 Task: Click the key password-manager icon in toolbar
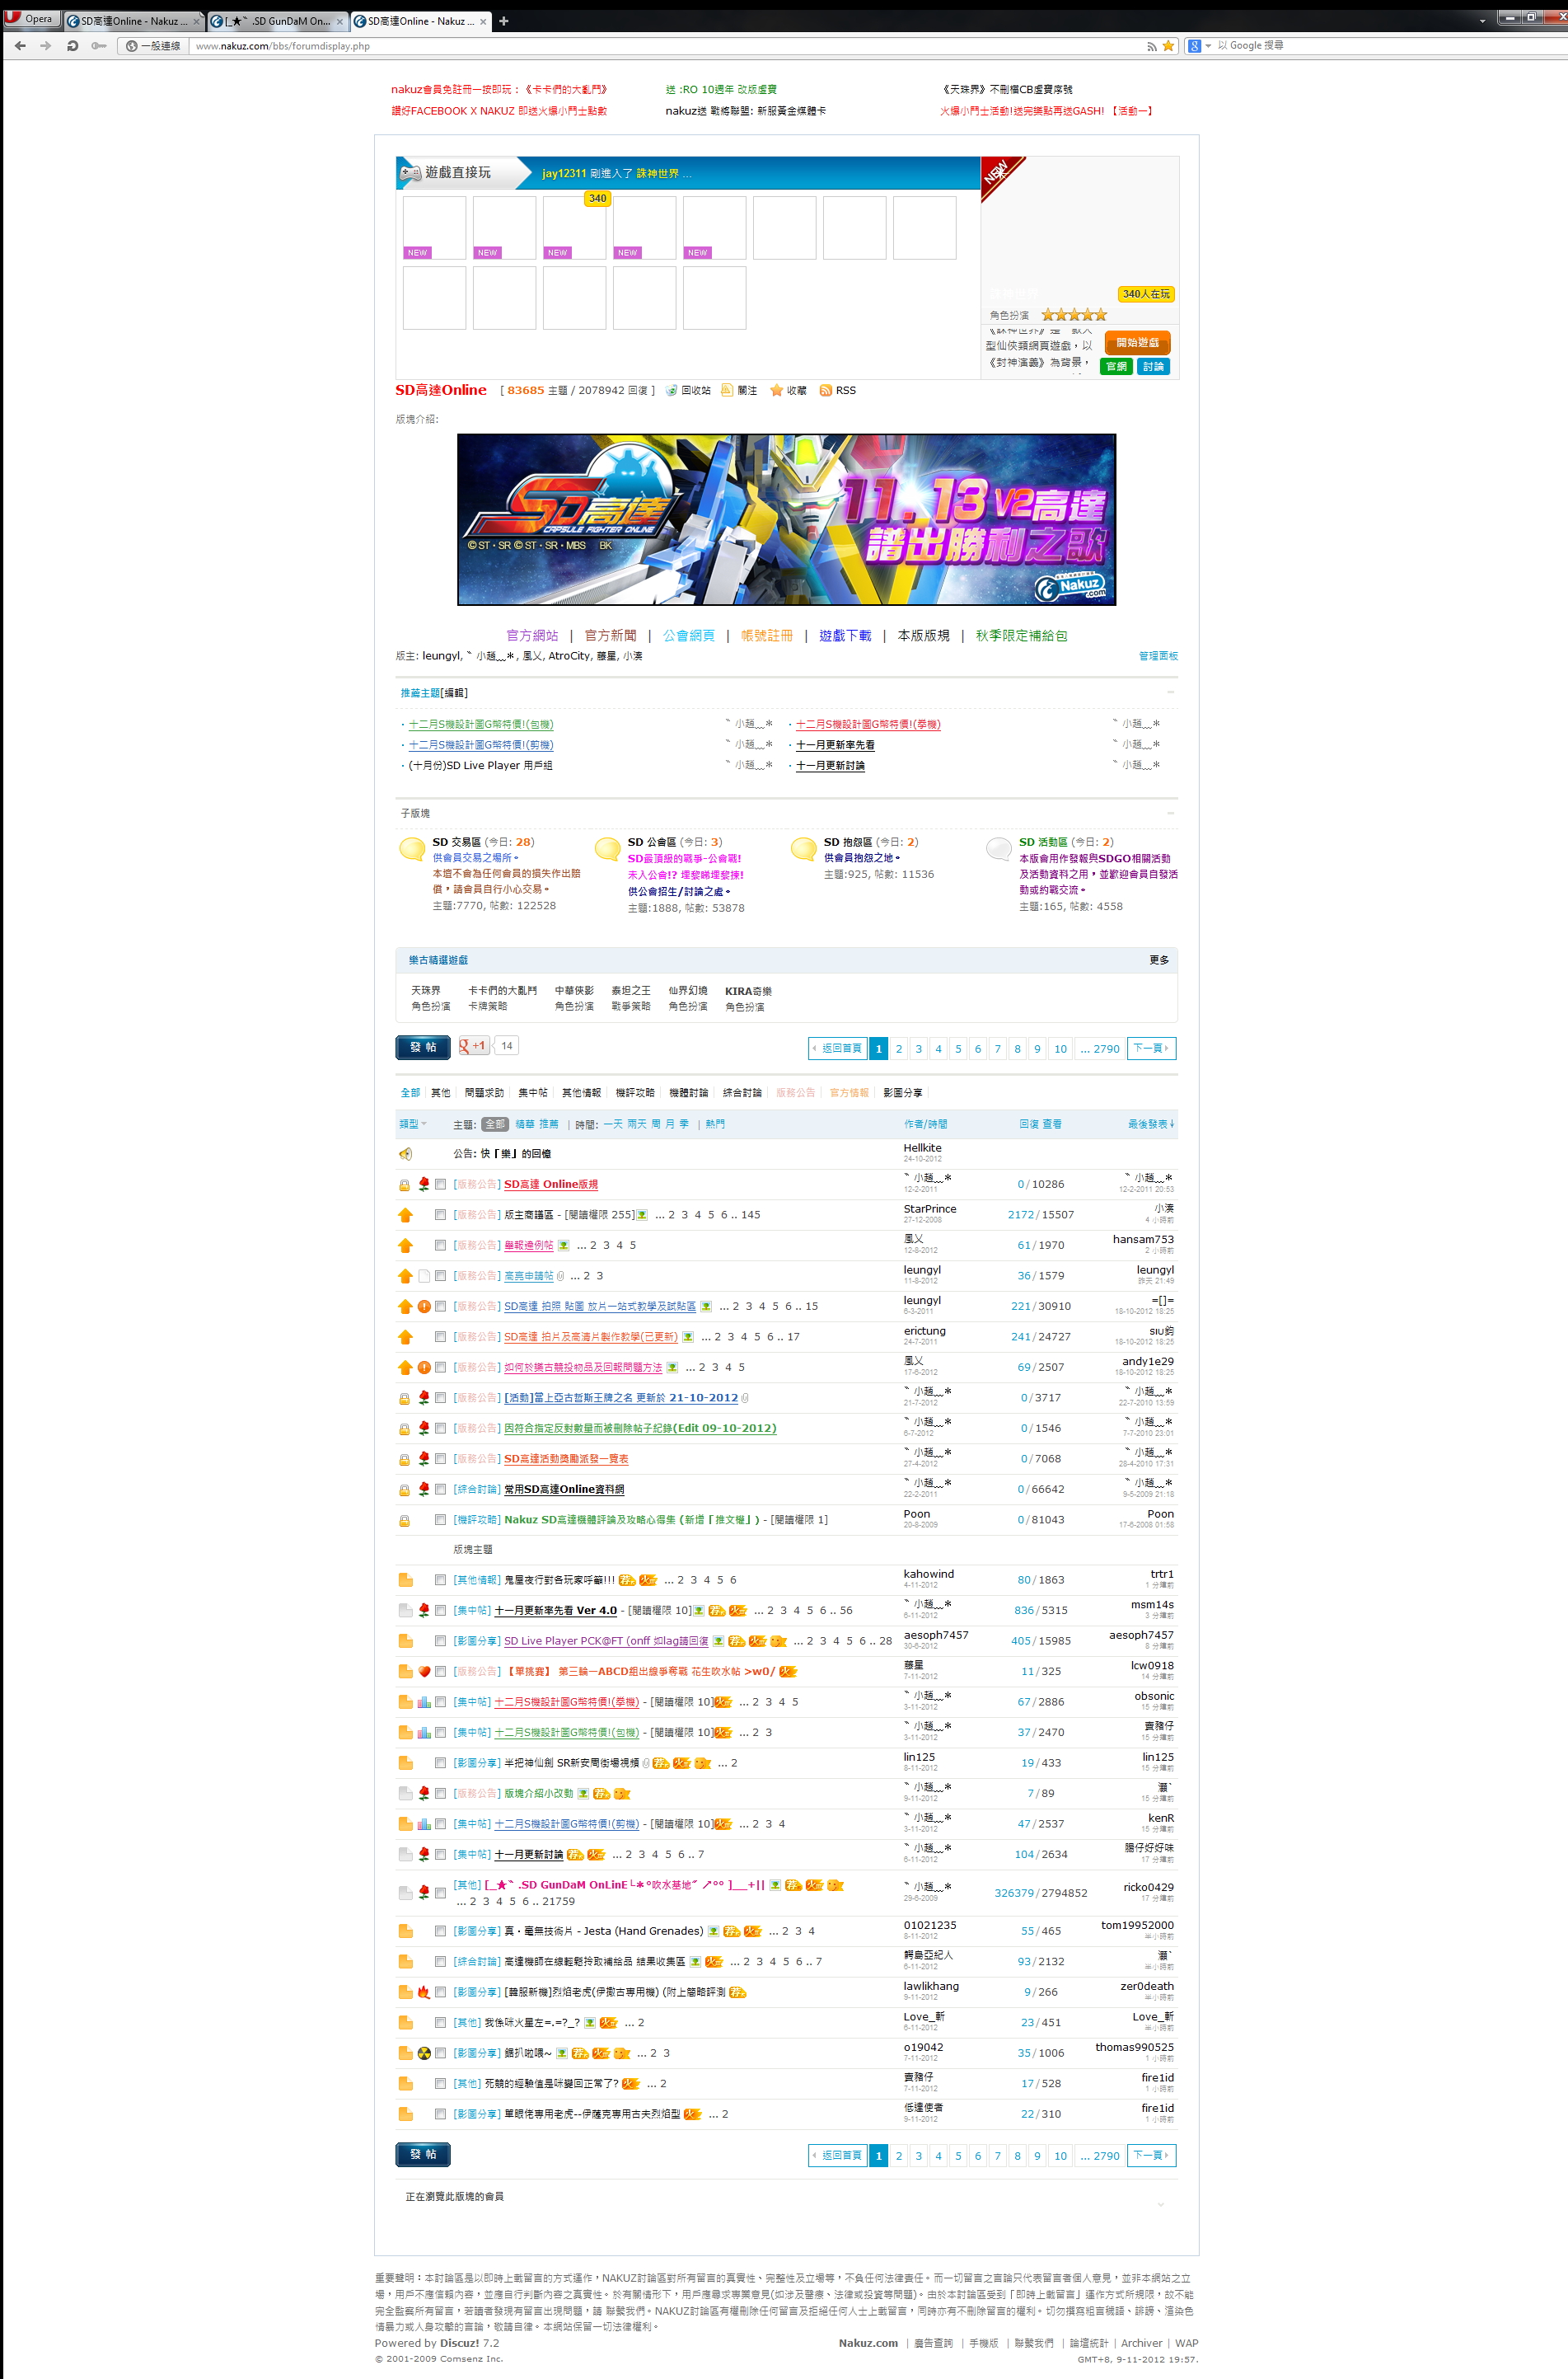pyautogui.click(x=98, y=46)
